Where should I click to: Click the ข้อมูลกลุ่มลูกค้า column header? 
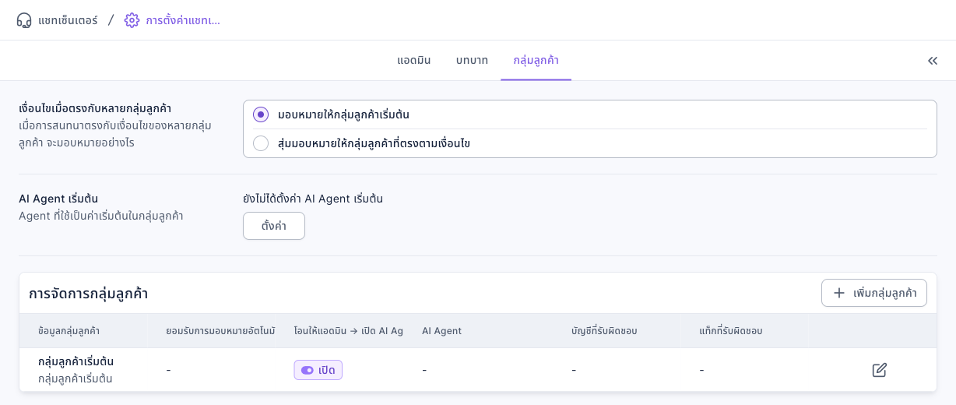click(69, 331)
